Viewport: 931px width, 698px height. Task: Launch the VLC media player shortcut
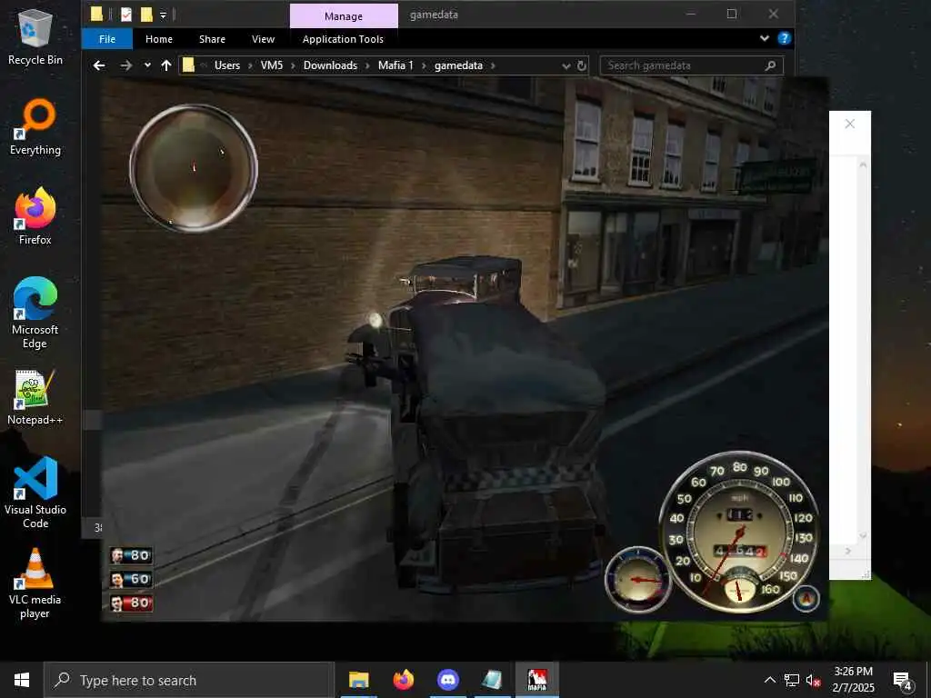[35, 583]
